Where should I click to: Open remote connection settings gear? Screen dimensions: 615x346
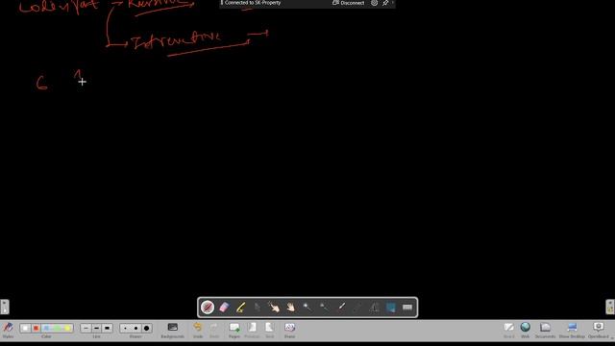(374, 3)
